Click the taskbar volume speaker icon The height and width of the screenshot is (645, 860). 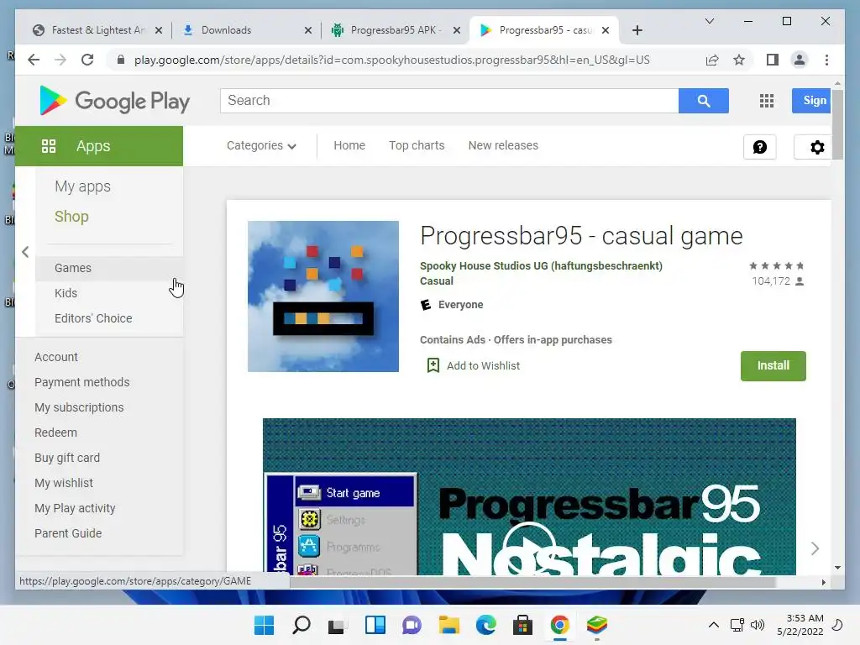[758, 625]
